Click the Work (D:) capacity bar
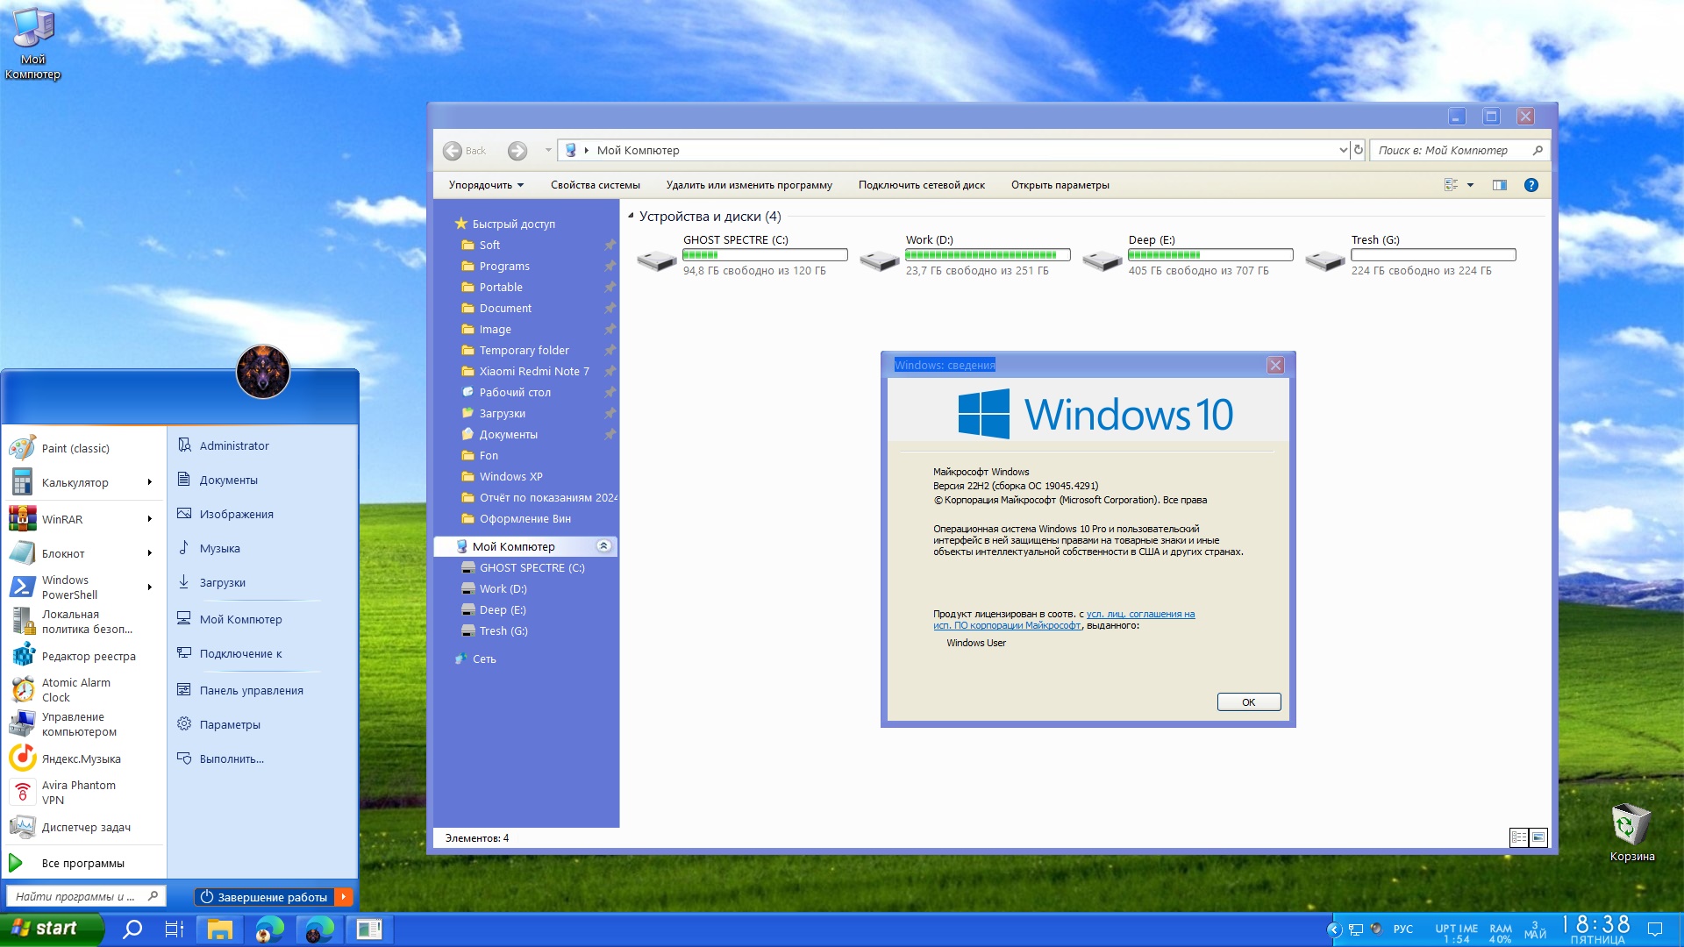Image resolution: width=1684 pixels, height=947 pixels. click(988, 255)
